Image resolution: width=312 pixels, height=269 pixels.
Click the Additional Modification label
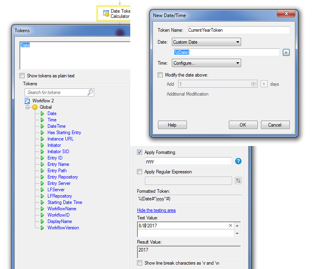click(x=187, y=94)
